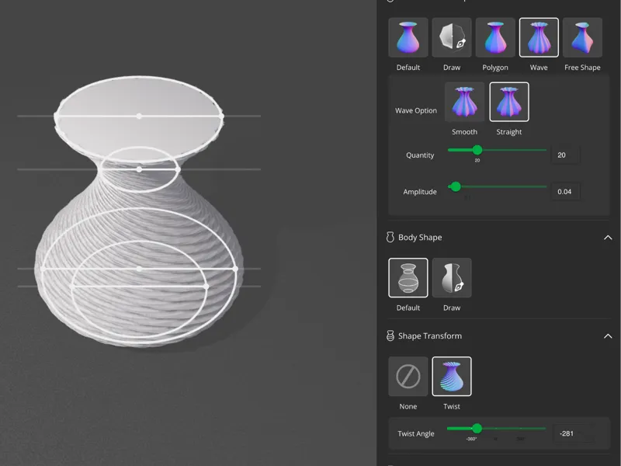Click the Shape Transform section icon

click(390, 336)
